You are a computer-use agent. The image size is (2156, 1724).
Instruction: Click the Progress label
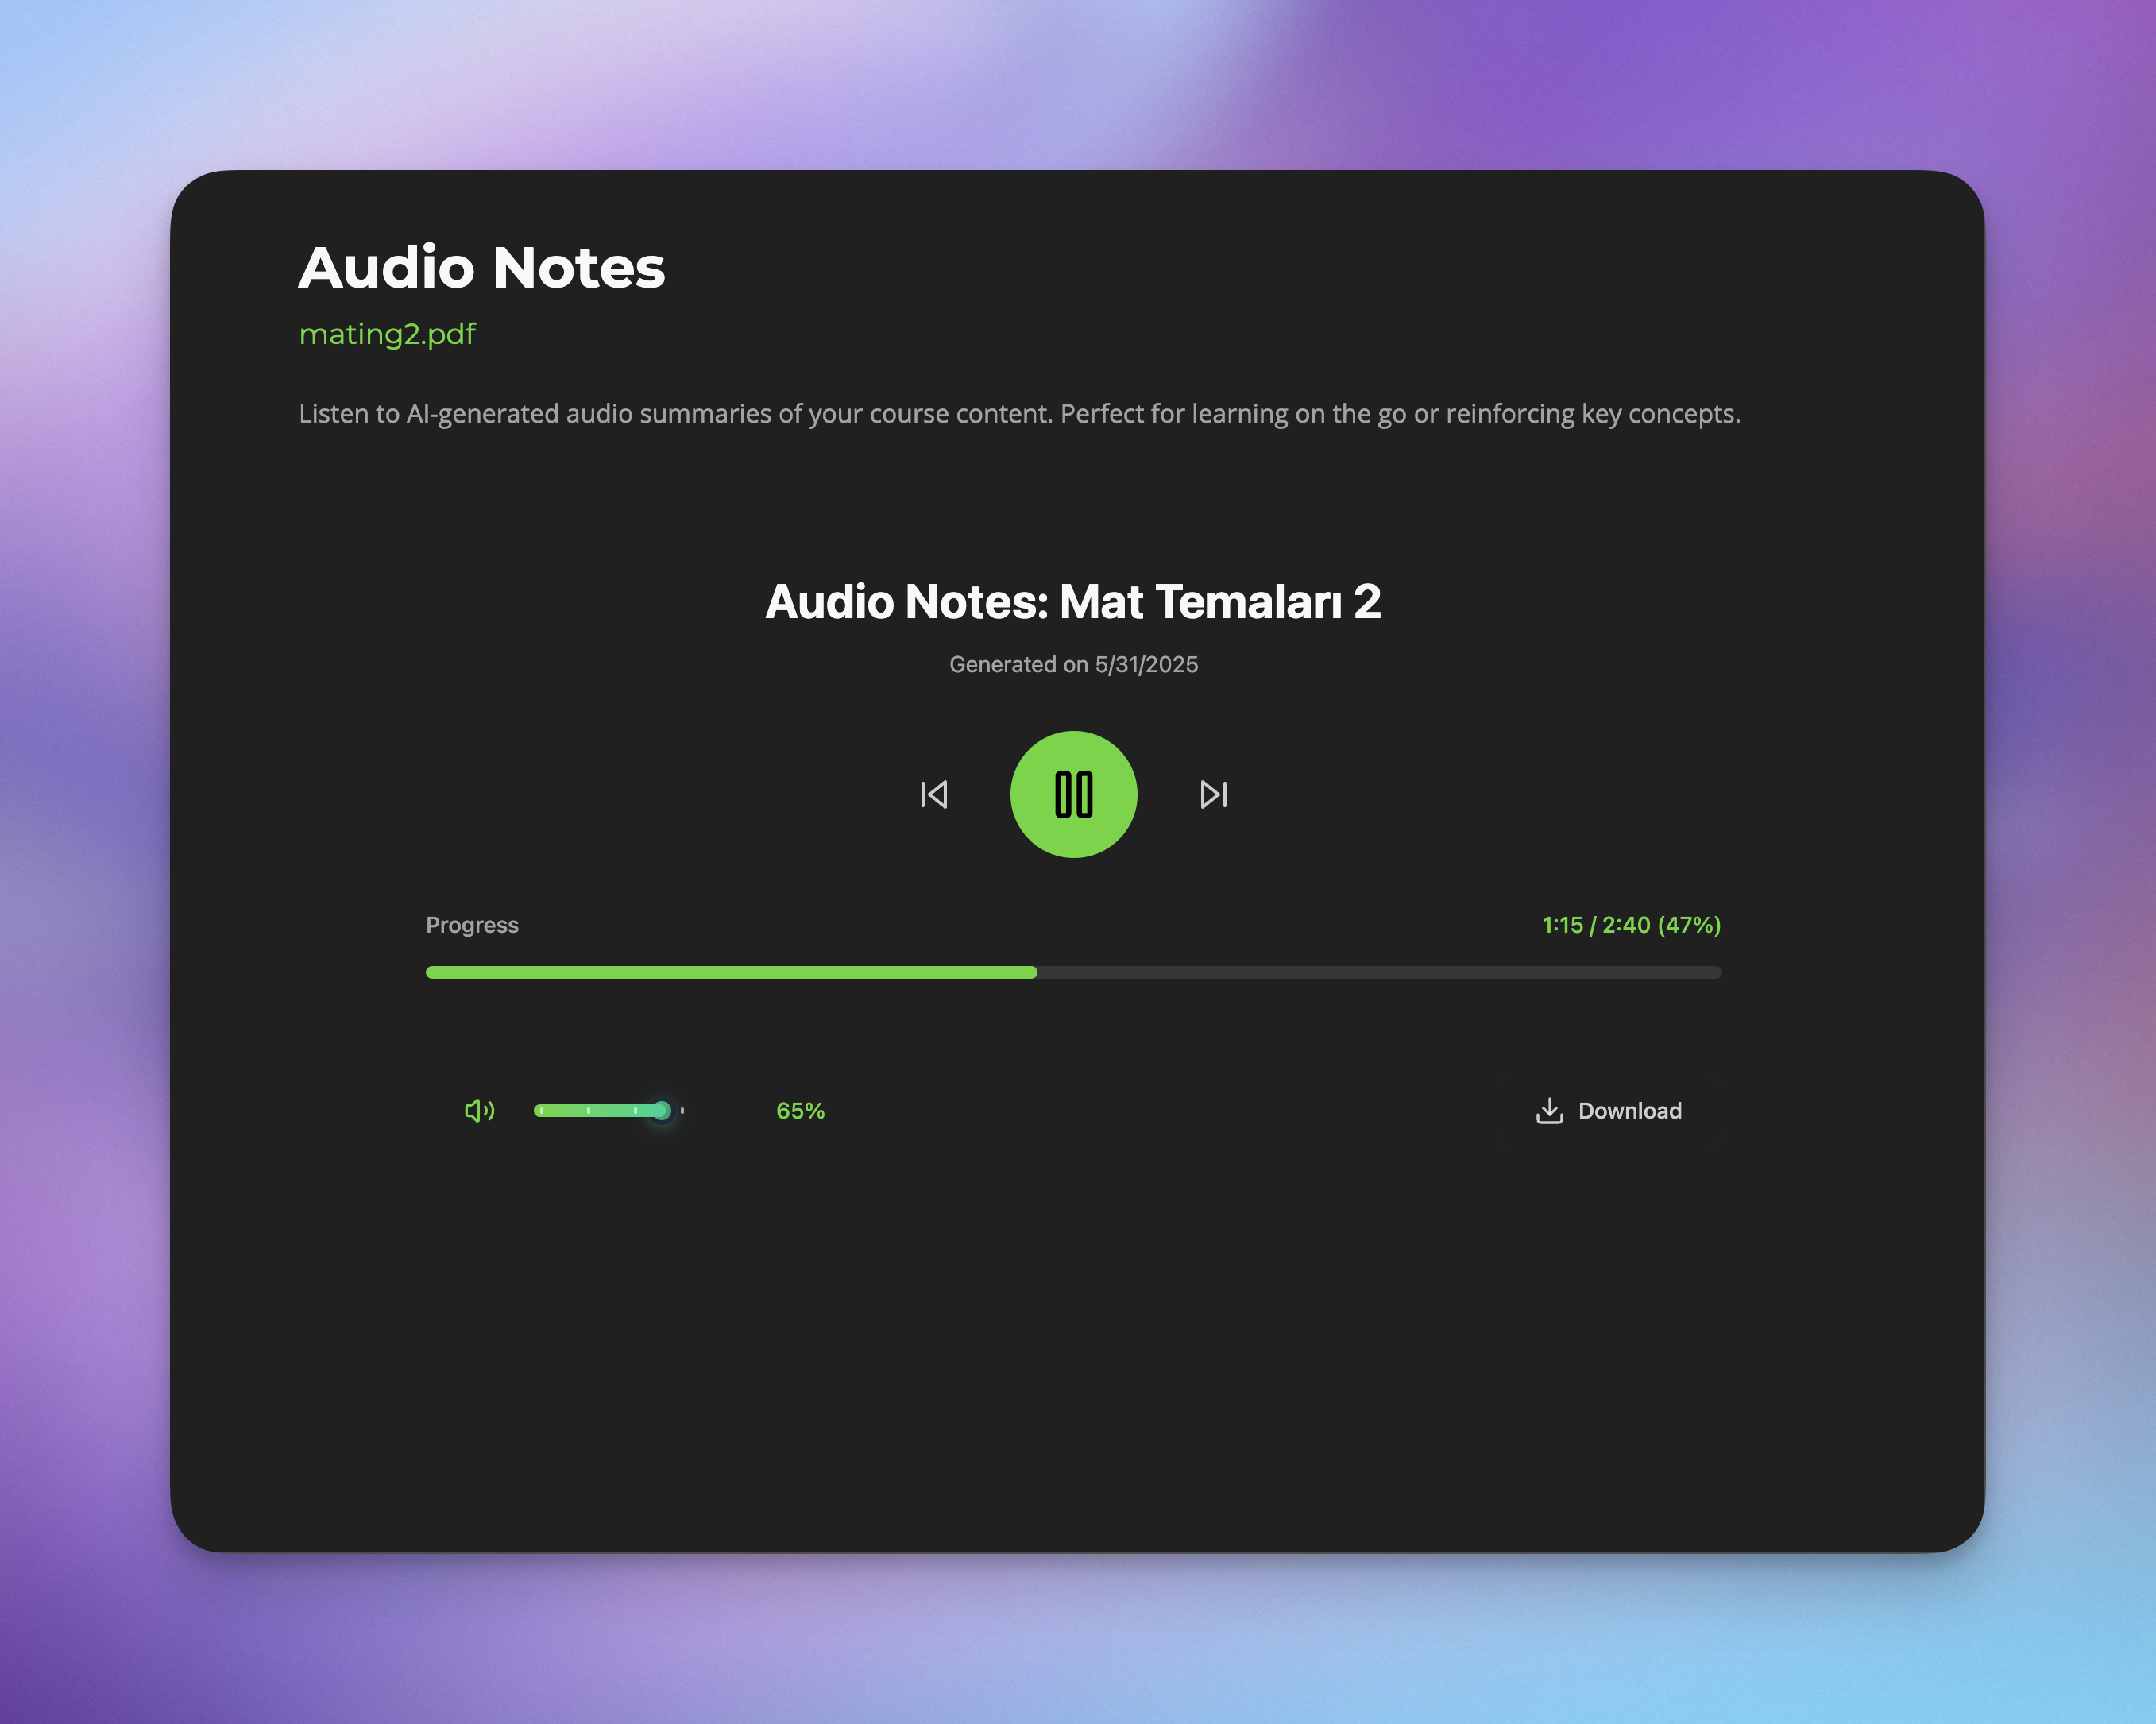point(472,925)
